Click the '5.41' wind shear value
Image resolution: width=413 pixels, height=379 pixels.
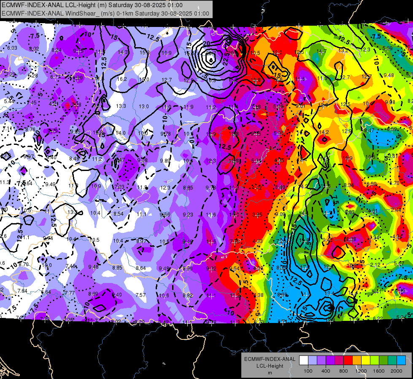pos(377,291)
